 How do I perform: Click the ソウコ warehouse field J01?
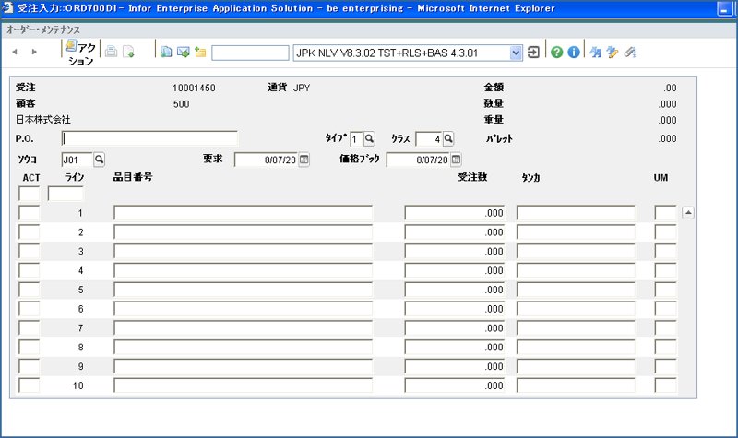[x=77, y=160]
